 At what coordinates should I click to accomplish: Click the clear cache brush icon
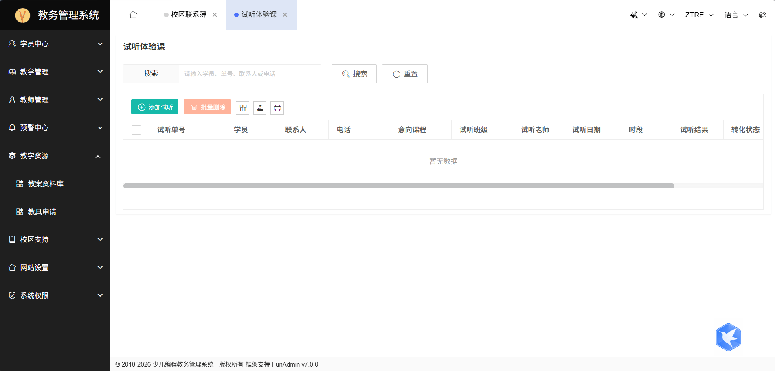(x=634, y=15)
